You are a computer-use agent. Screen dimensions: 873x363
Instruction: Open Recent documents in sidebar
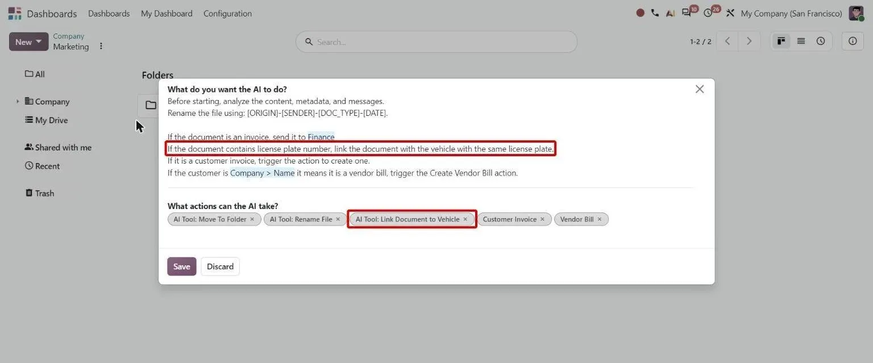click(42, 166)
